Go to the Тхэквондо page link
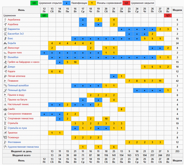Screen dimensions: 184x165 (14, 137)
